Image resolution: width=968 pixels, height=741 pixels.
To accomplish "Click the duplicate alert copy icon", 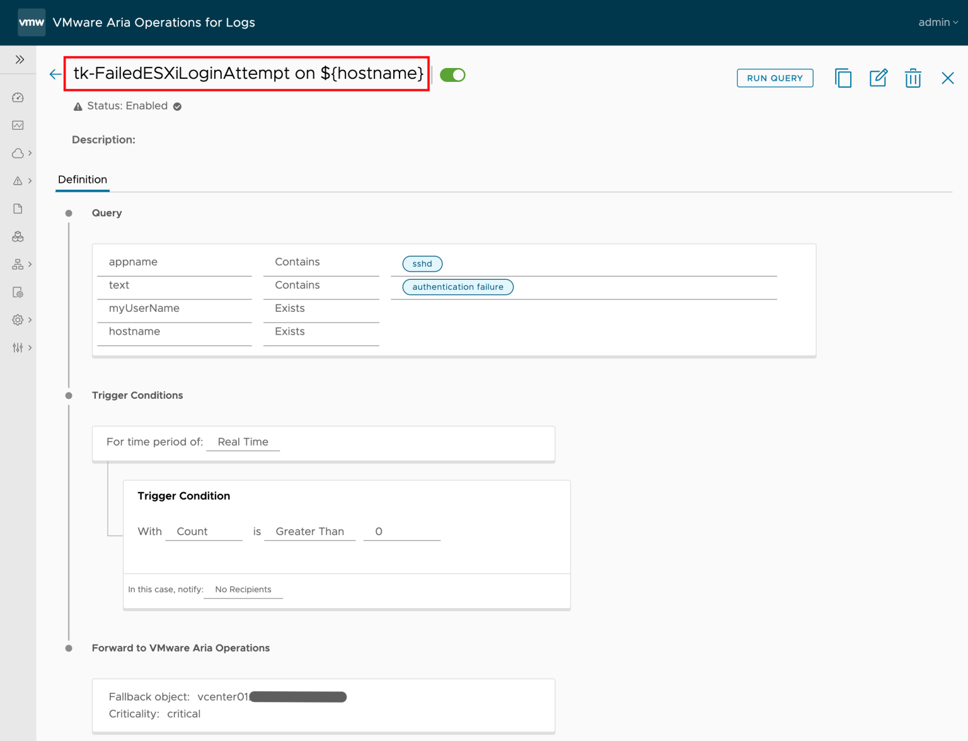I will (x=843, y=78).
